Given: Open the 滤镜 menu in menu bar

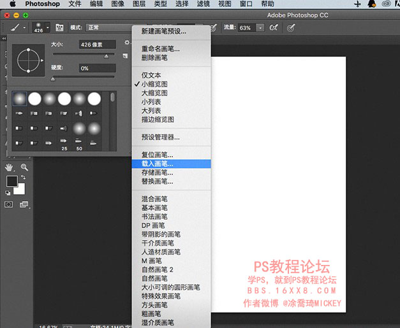Looking at the screenshot, I should [x=204, y=4].
